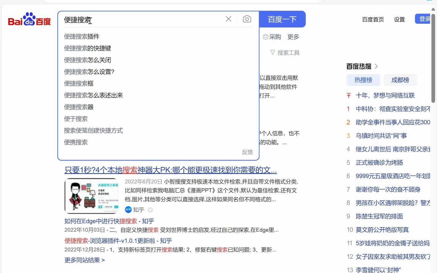Select suggestion 便捷搜索怎么关闭

coord(88,60)
